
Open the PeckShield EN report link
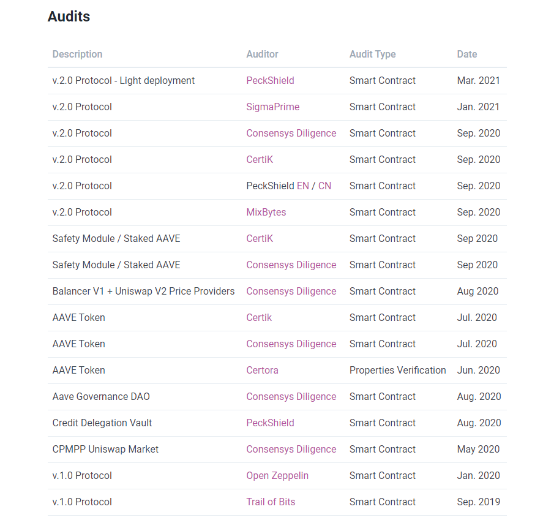coord(303,186)
